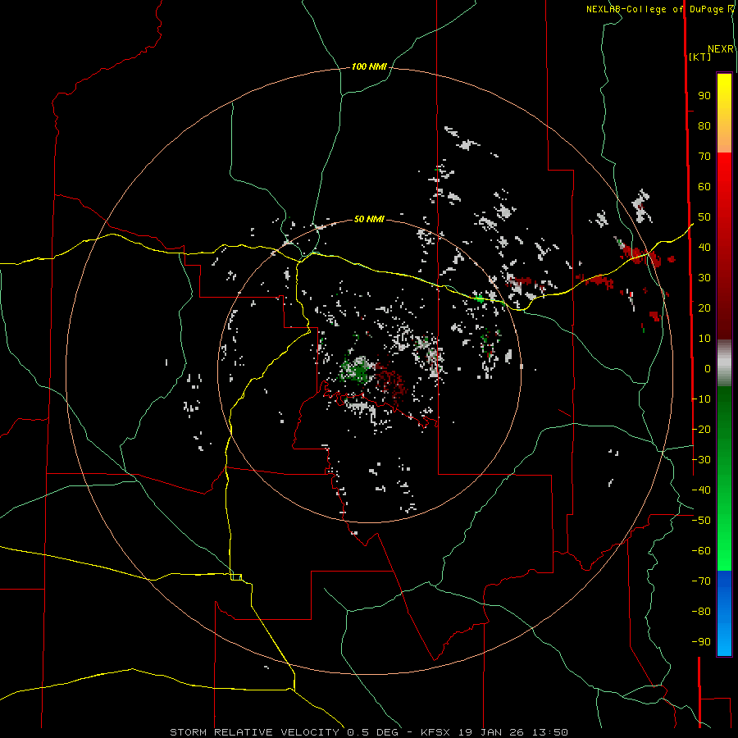Image resolution: width=738 pixels, height=738 pixels.
Task: Click the -30 value on velocity scale
Action: [701, 460]
